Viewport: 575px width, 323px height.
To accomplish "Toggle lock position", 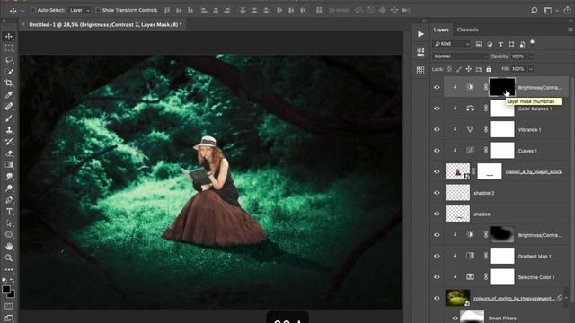I will (469, 69).
